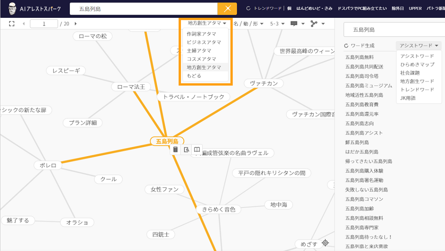
Task: Click the comment bubble icon
Action: [294, 24]
